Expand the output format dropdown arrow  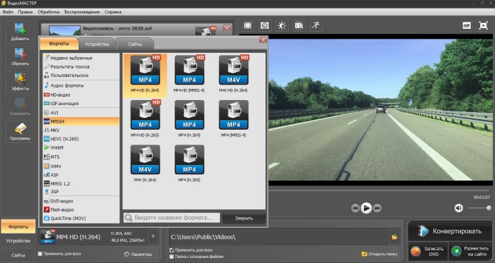coord(153,237)
